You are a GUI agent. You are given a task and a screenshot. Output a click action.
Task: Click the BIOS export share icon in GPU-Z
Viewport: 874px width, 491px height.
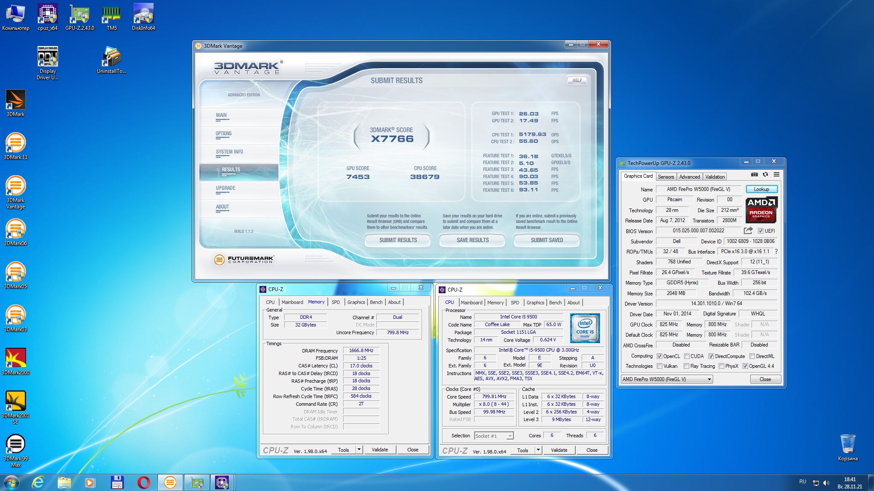point(748,231)
